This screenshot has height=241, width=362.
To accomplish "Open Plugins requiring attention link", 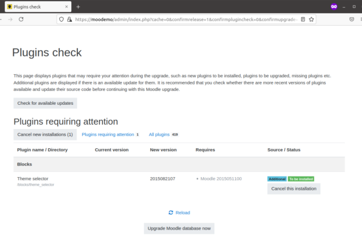I will [110, 134].
